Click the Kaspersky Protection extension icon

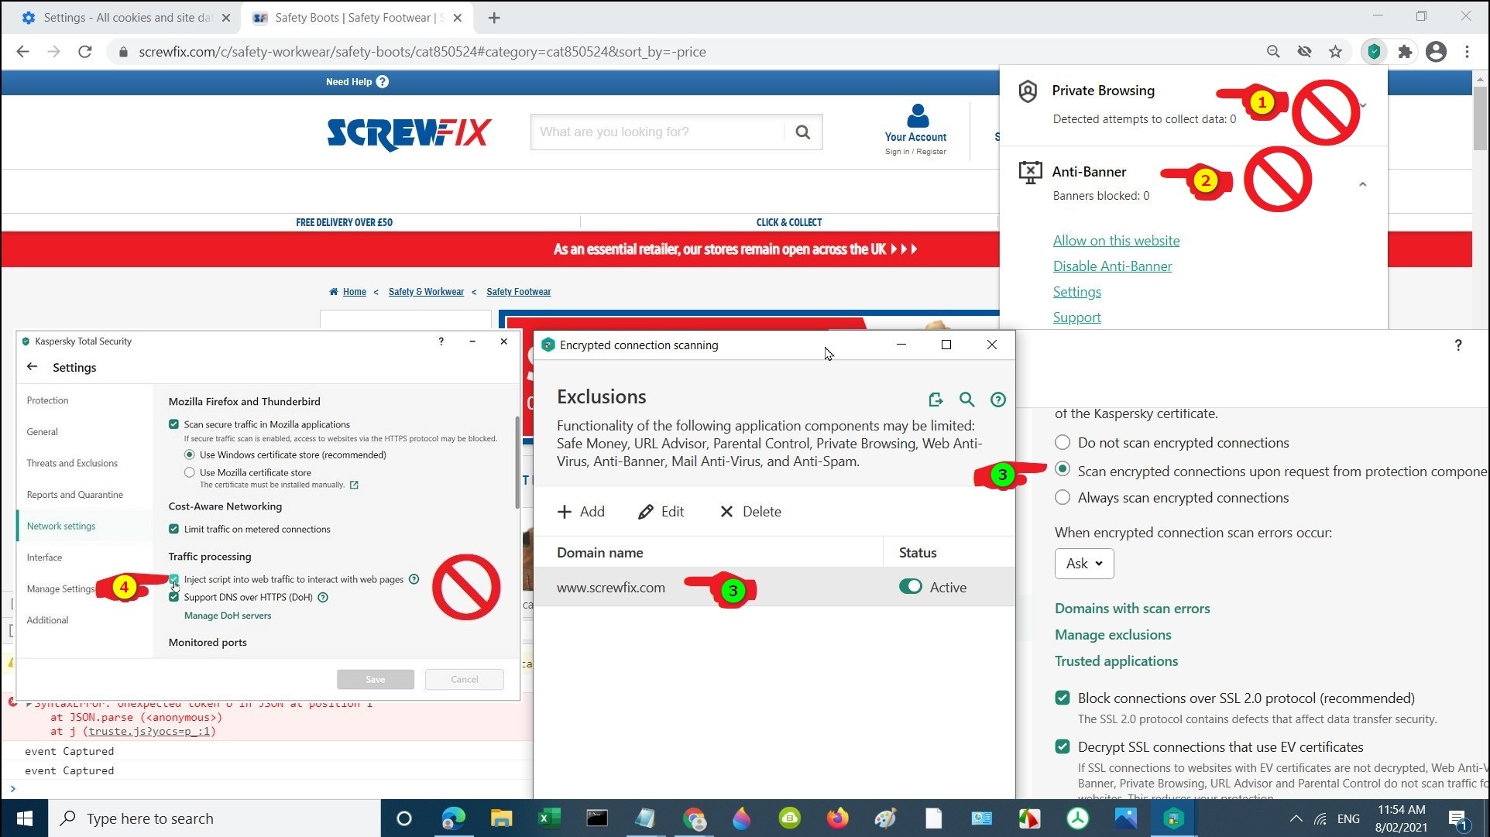coord(1374,52)
